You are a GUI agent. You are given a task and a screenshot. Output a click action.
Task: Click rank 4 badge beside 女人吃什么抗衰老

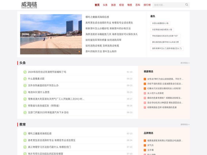145,93
